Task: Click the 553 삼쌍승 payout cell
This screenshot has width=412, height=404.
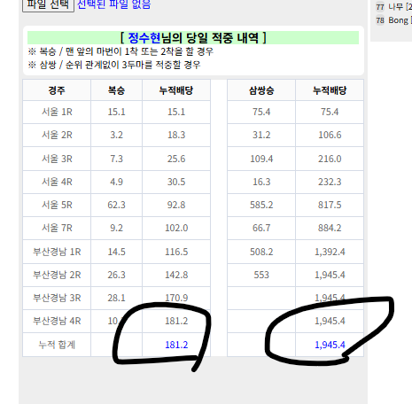Action: tap(261, 275)
